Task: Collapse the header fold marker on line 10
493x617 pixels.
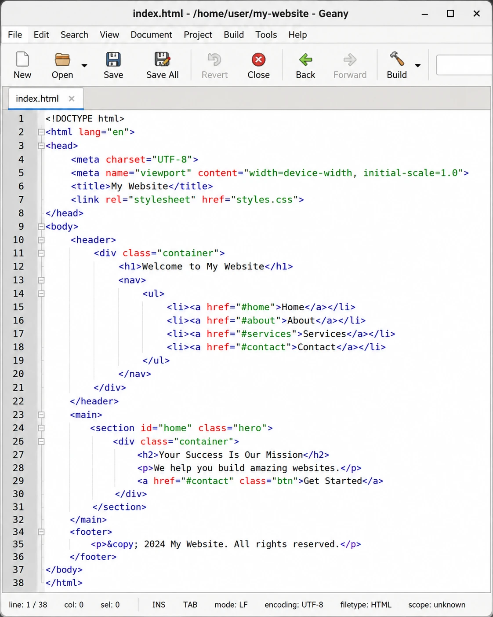Action: point(41,240)
